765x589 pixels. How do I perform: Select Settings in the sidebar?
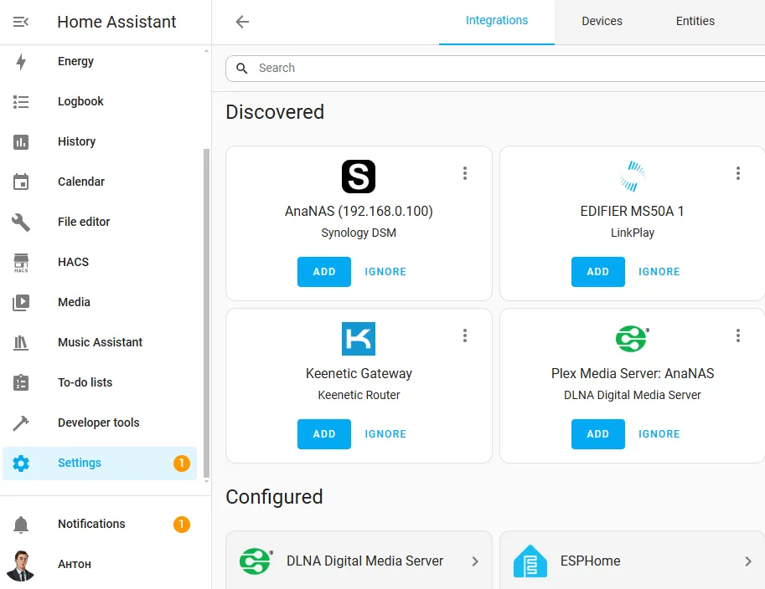pos(100,464)
